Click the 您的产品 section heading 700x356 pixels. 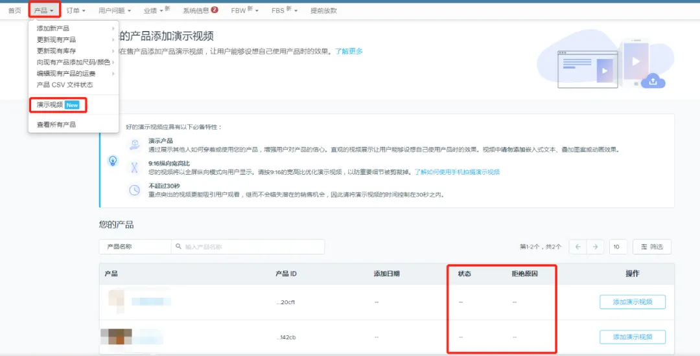click(116, 225)
